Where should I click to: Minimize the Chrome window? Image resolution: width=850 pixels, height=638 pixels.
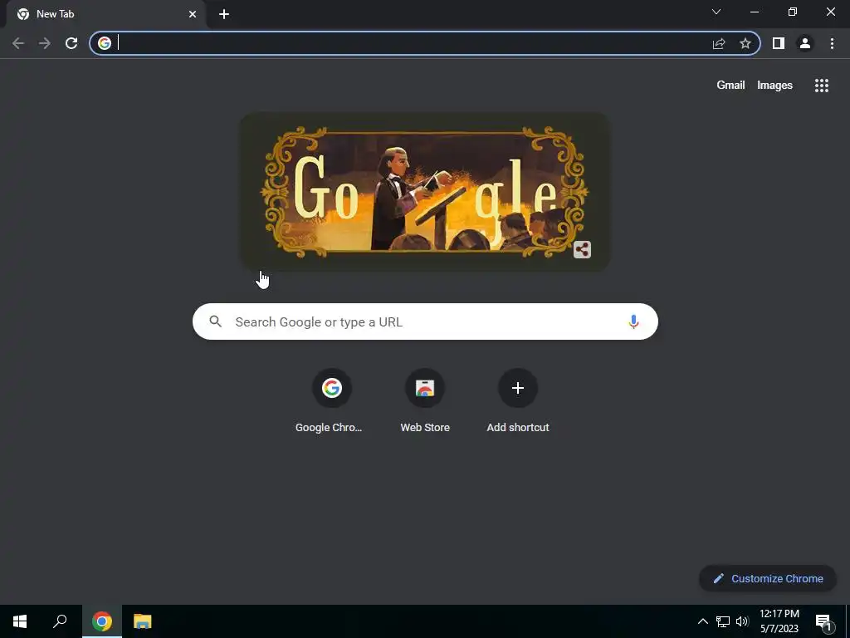(x=754, y=12)
